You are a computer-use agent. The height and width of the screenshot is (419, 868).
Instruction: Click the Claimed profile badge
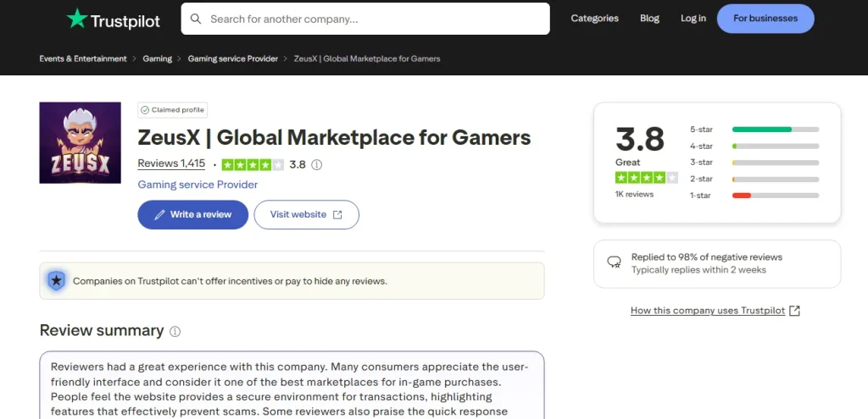(x=173, y=110)
